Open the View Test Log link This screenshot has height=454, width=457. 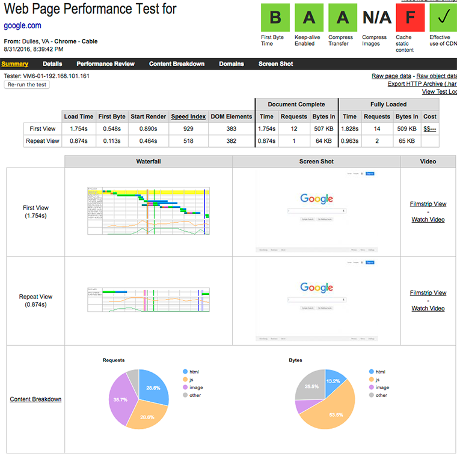[440, 92]
